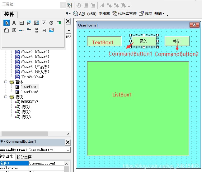Click the 关闭 button on UserForm1
202x172 pixels.
pyautogui.click(x=177, y=41)
